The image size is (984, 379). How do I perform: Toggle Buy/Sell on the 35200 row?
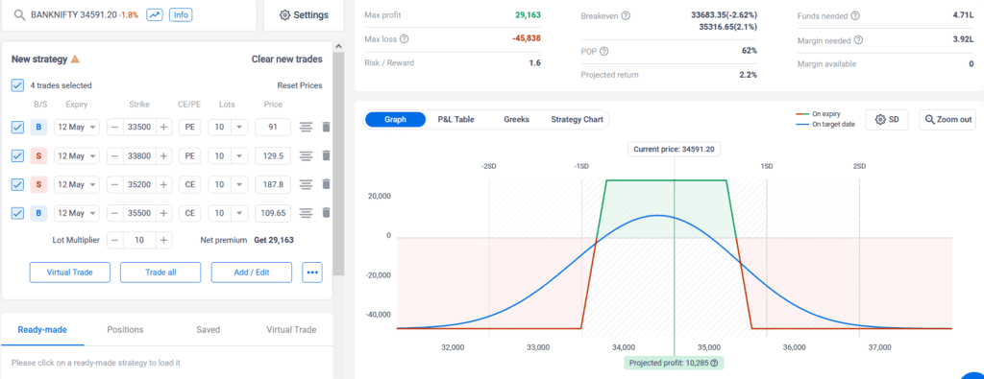point(38,184)
